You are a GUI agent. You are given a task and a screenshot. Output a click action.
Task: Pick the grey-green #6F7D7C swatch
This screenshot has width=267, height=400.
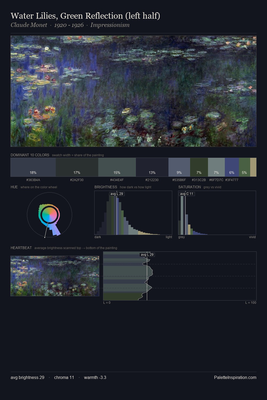pyautogui.click(x=216, y=167)
